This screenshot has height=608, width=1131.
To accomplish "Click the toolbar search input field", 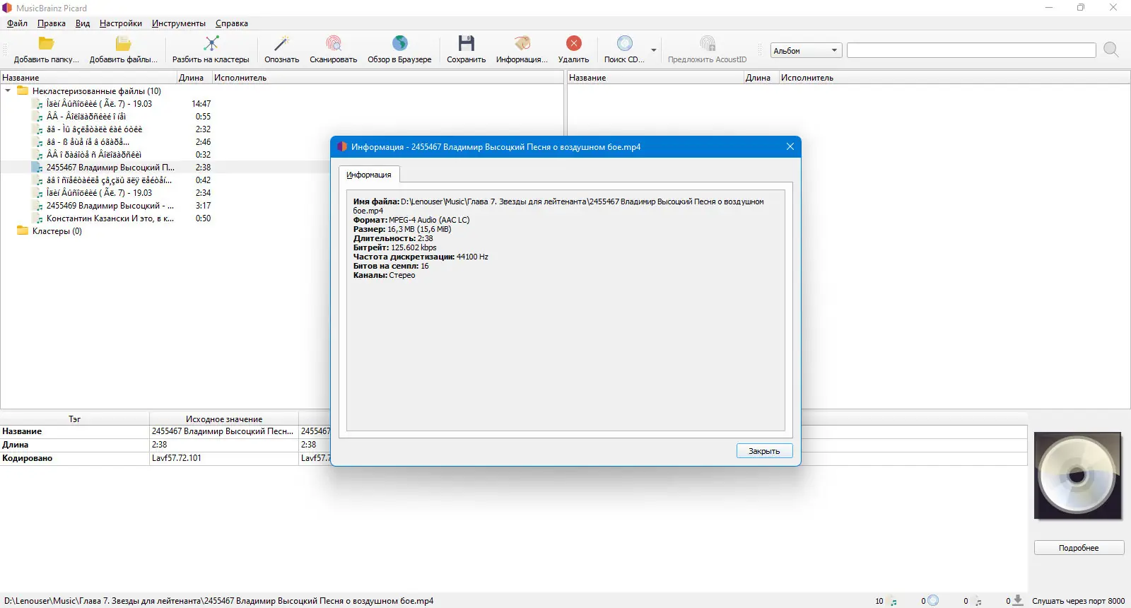I will [x=971, y=50].
